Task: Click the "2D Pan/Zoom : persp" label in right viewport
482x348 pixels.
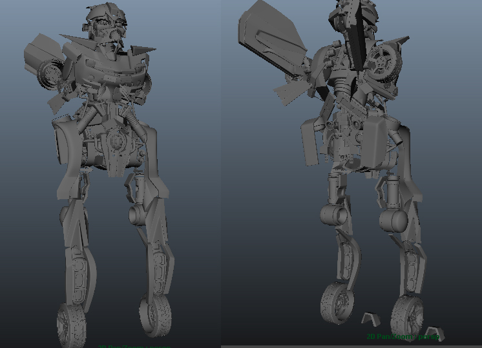Action: tap(403, 336)
